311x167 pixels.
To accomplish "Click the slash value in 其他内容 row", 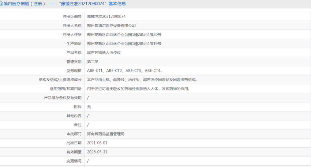I will (x=88, y=116).
